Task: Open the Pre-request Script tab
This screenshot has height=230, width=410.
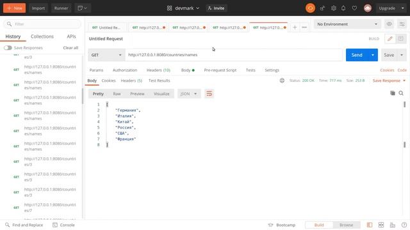Action: [x=220, y=70]
